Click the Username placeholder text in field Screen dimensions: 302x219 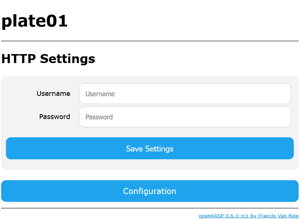(x=100, y=94)
